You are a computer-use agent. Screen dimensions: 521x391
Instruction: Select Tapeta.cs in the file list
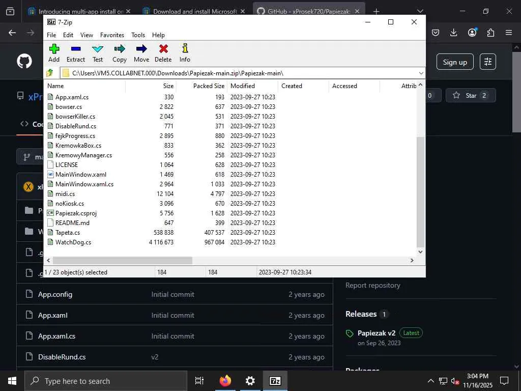click(68, 232)
